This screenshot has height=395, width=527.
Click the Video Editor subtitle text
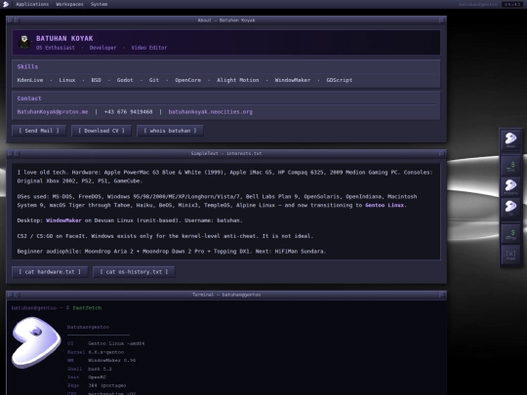coord(149,48)
